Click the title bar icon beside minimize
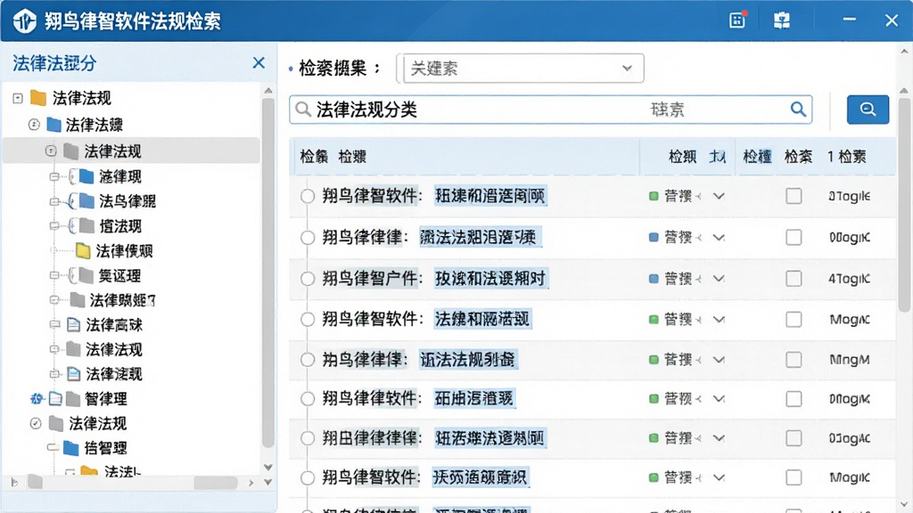Viewport: 913px width, 513px height. pyautogui.click(x=781, y=21)
